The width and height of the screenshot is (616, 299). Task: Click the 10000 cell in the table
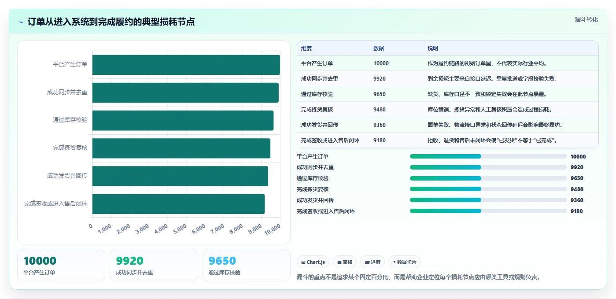pos(381,63)
